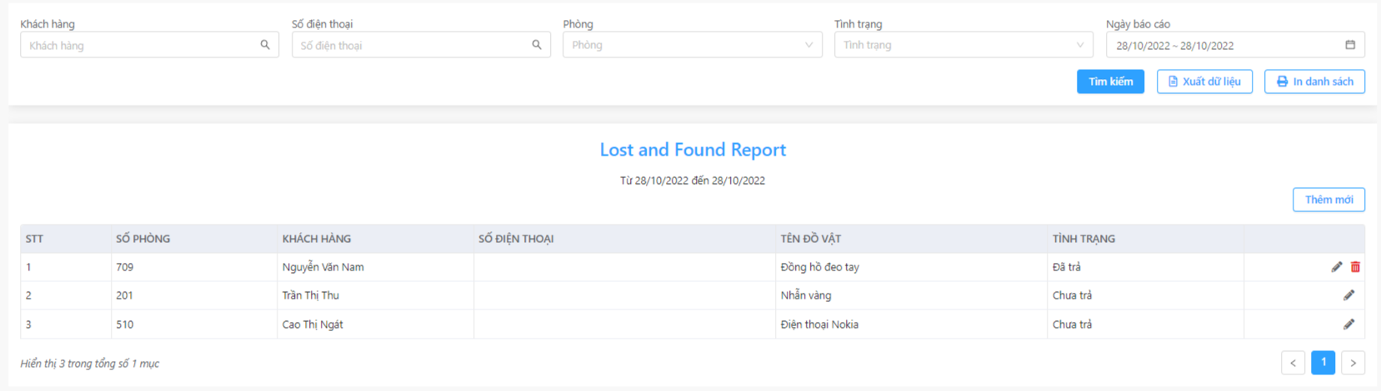Edit the Trần Thị Thu row pencil icon
Viewport: 1381px width, 391px height.
point(1348,295)
